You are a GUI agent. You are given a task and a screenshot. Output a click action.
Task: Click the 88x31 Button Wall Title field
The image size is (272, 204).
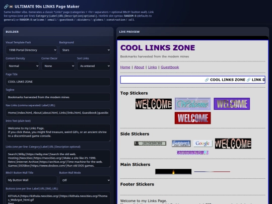pyautogui.click(x=31, y=180)
